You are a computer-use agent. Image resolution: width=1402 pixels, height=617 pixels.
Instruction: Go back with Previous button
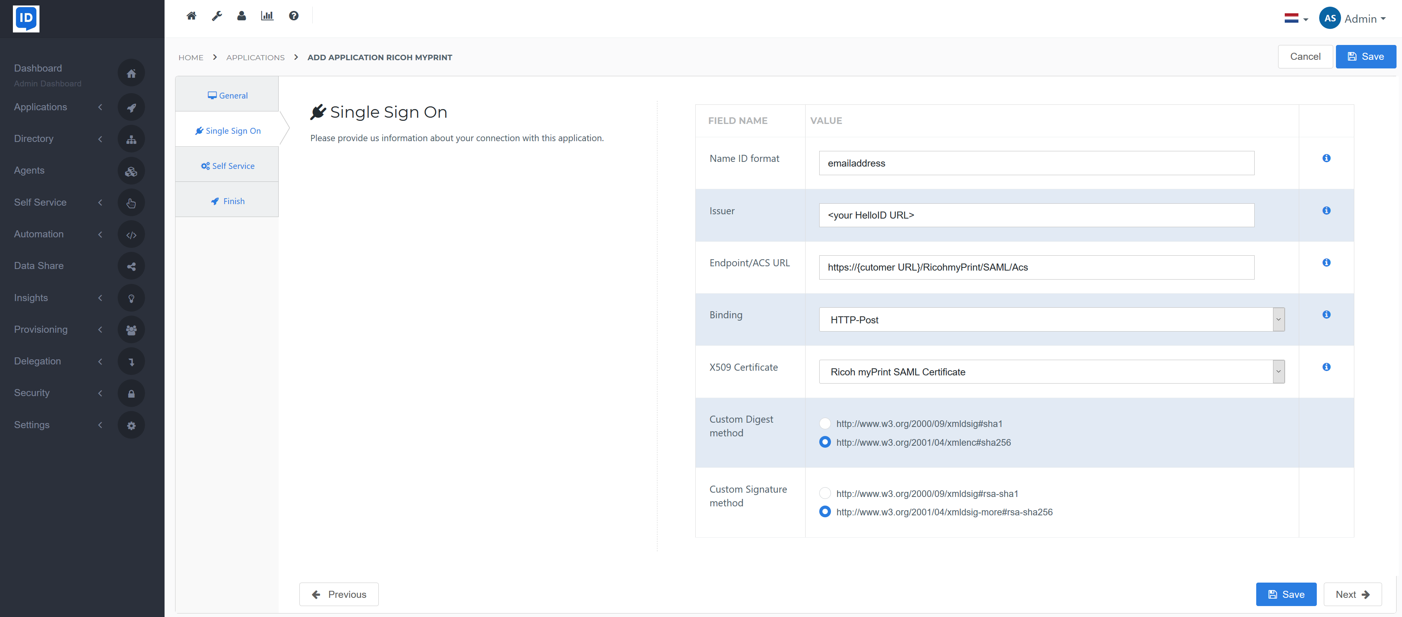click(x=338, y=594)
